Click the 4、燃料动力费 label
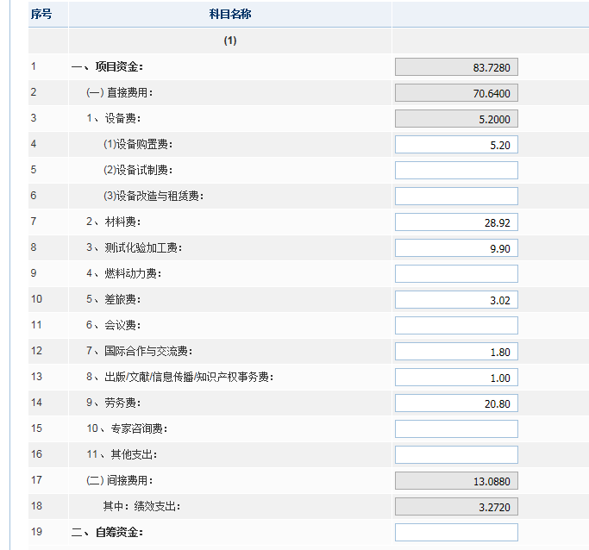This screenshot has height=550, width=589. (124, 273)
